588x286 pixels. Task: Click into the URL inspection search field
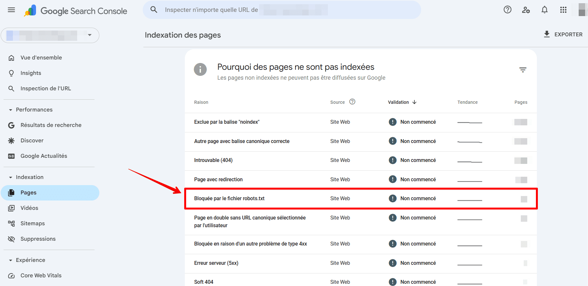click(282, 10)
